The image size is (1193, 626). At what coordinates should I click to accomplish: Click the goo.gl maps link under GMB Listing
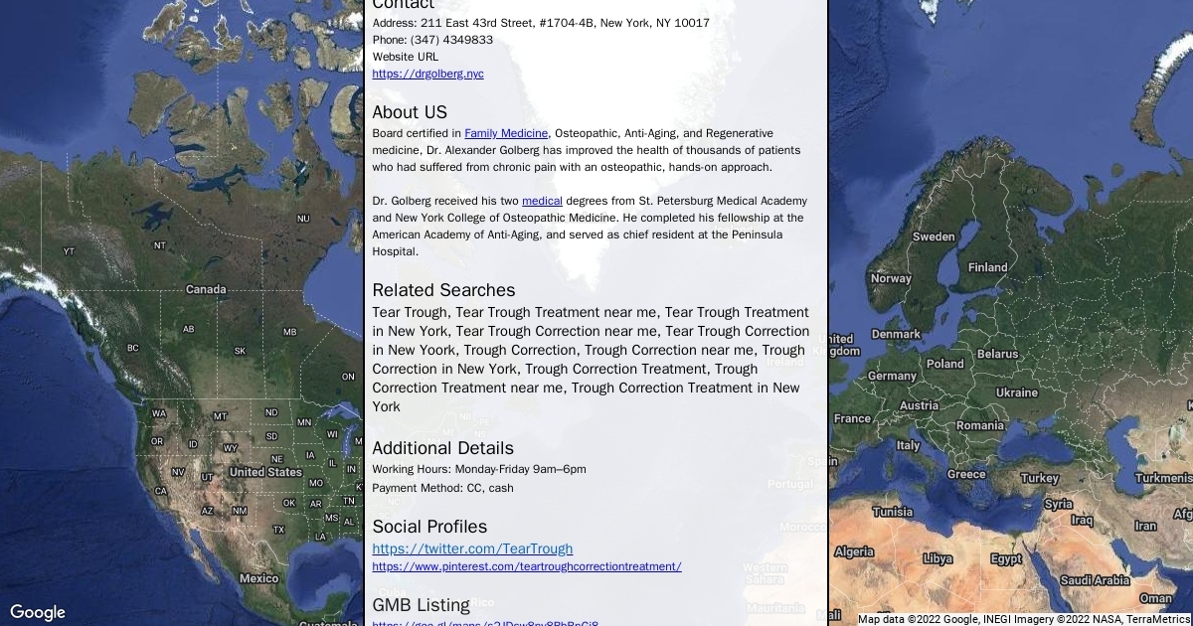[x=485, y=623]
